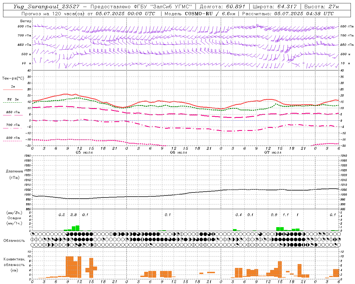Click the solid red 2м legend line

13,90
